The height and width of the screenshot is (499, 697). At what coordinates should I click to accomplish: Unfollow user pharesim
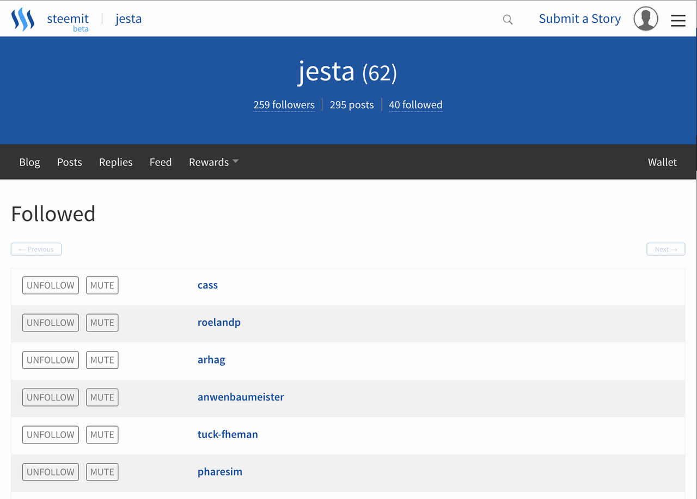tap(51, 472)
